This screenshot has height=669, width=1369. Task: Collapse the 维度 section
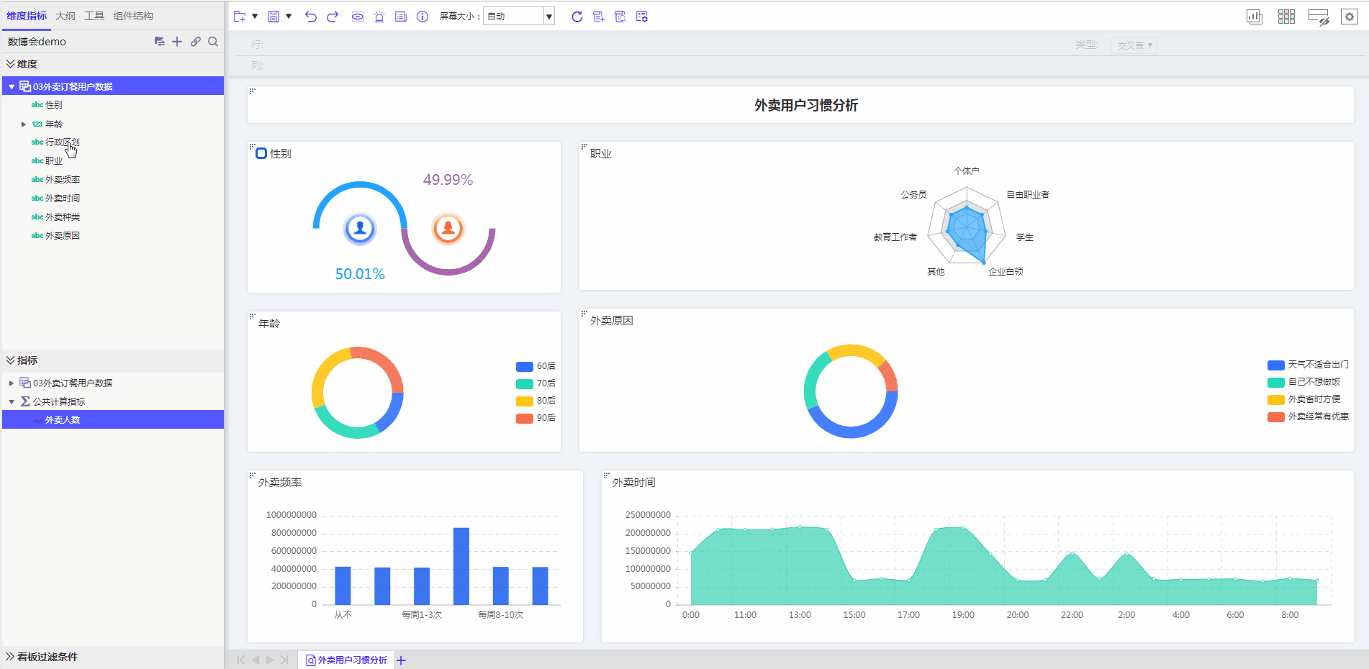pyautogui.click(x=11, y=64)
